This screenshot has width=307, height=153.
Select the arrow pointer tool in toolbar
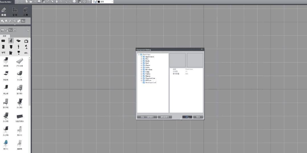(52, 2)
